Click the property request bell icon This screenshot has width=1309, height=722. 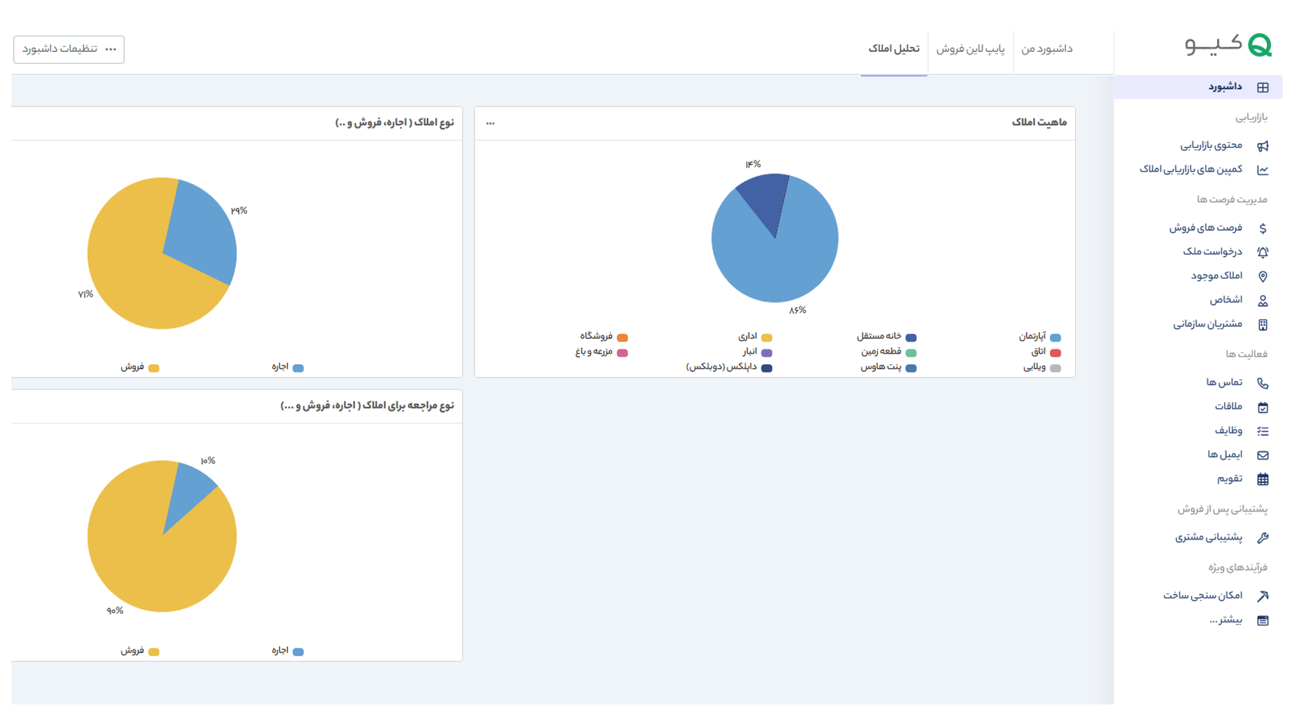tap(1263, 252)
